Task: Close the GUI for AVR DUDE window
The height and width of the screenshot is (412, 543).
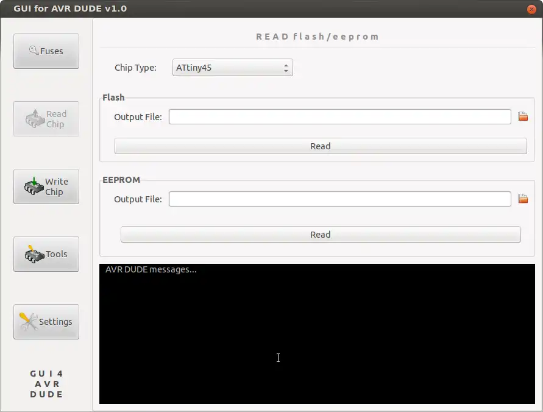Action: click(x=531, y=9)
